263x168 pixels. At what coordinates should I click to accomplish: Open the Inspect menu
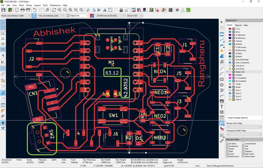click(37, 5)
